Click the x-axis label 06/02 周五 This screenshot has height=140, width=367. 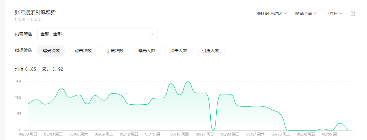(x=306, y=135)
